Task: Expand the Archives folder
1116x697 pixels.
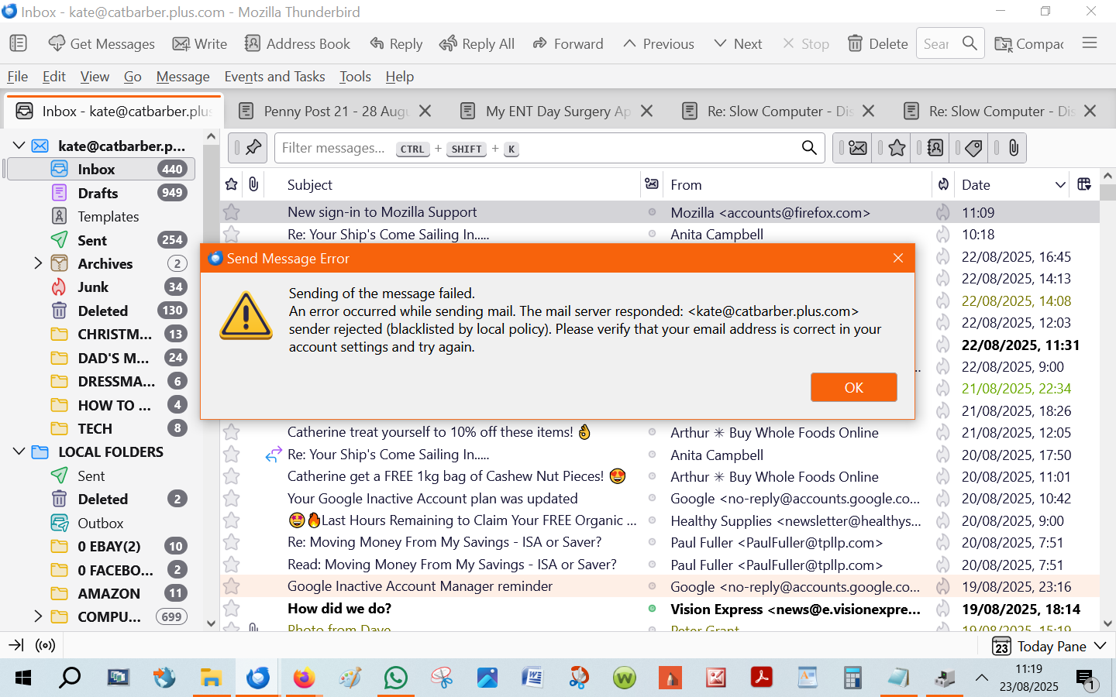Action: point(37,263)
